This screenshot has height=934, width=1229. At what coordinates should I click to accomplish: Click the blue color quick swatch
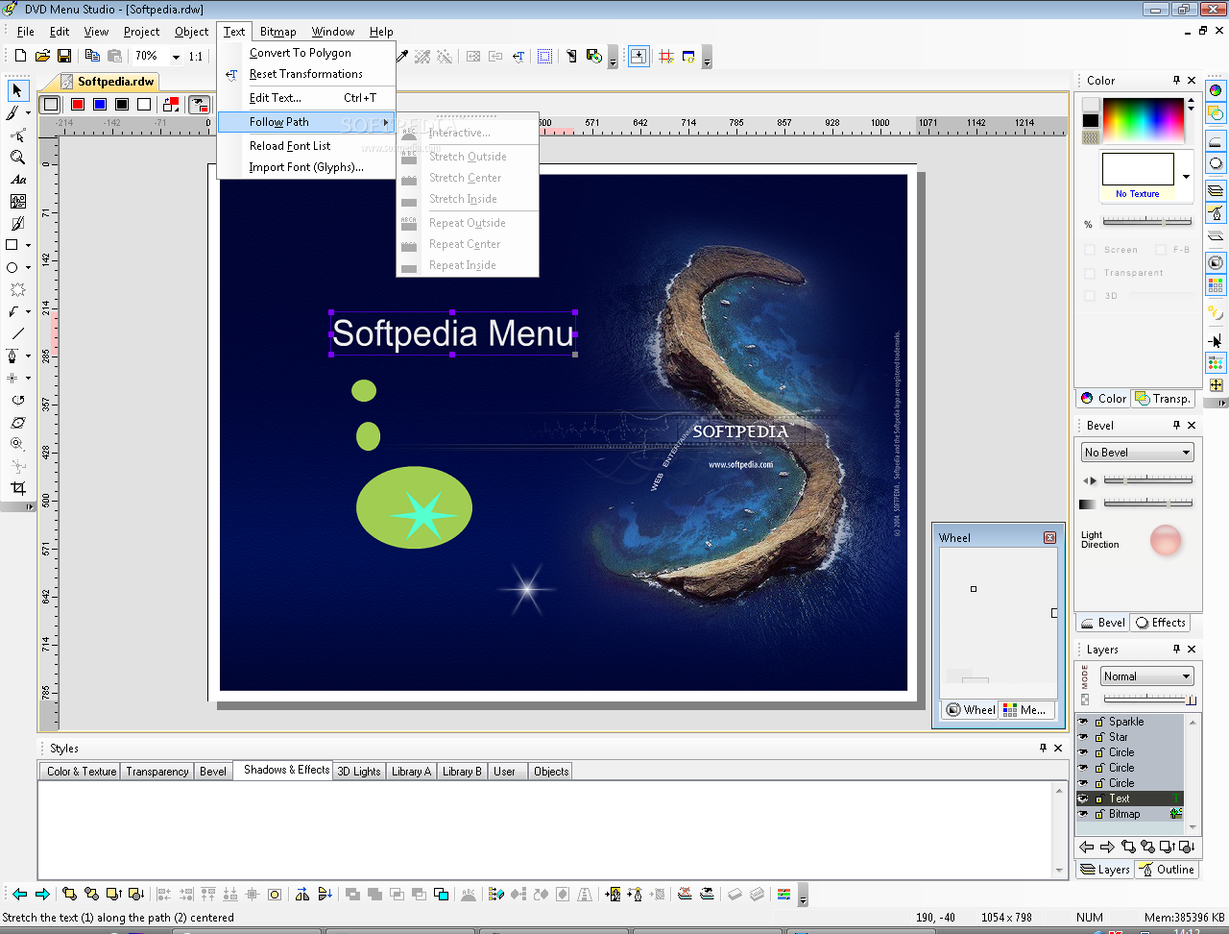pyautogui.click(x=100, y=104)
